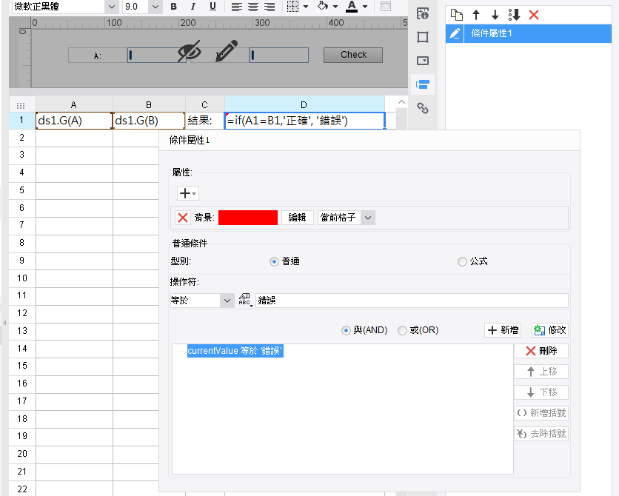Select the currentValue 等於 '錯誤' condition

(235, 351)
